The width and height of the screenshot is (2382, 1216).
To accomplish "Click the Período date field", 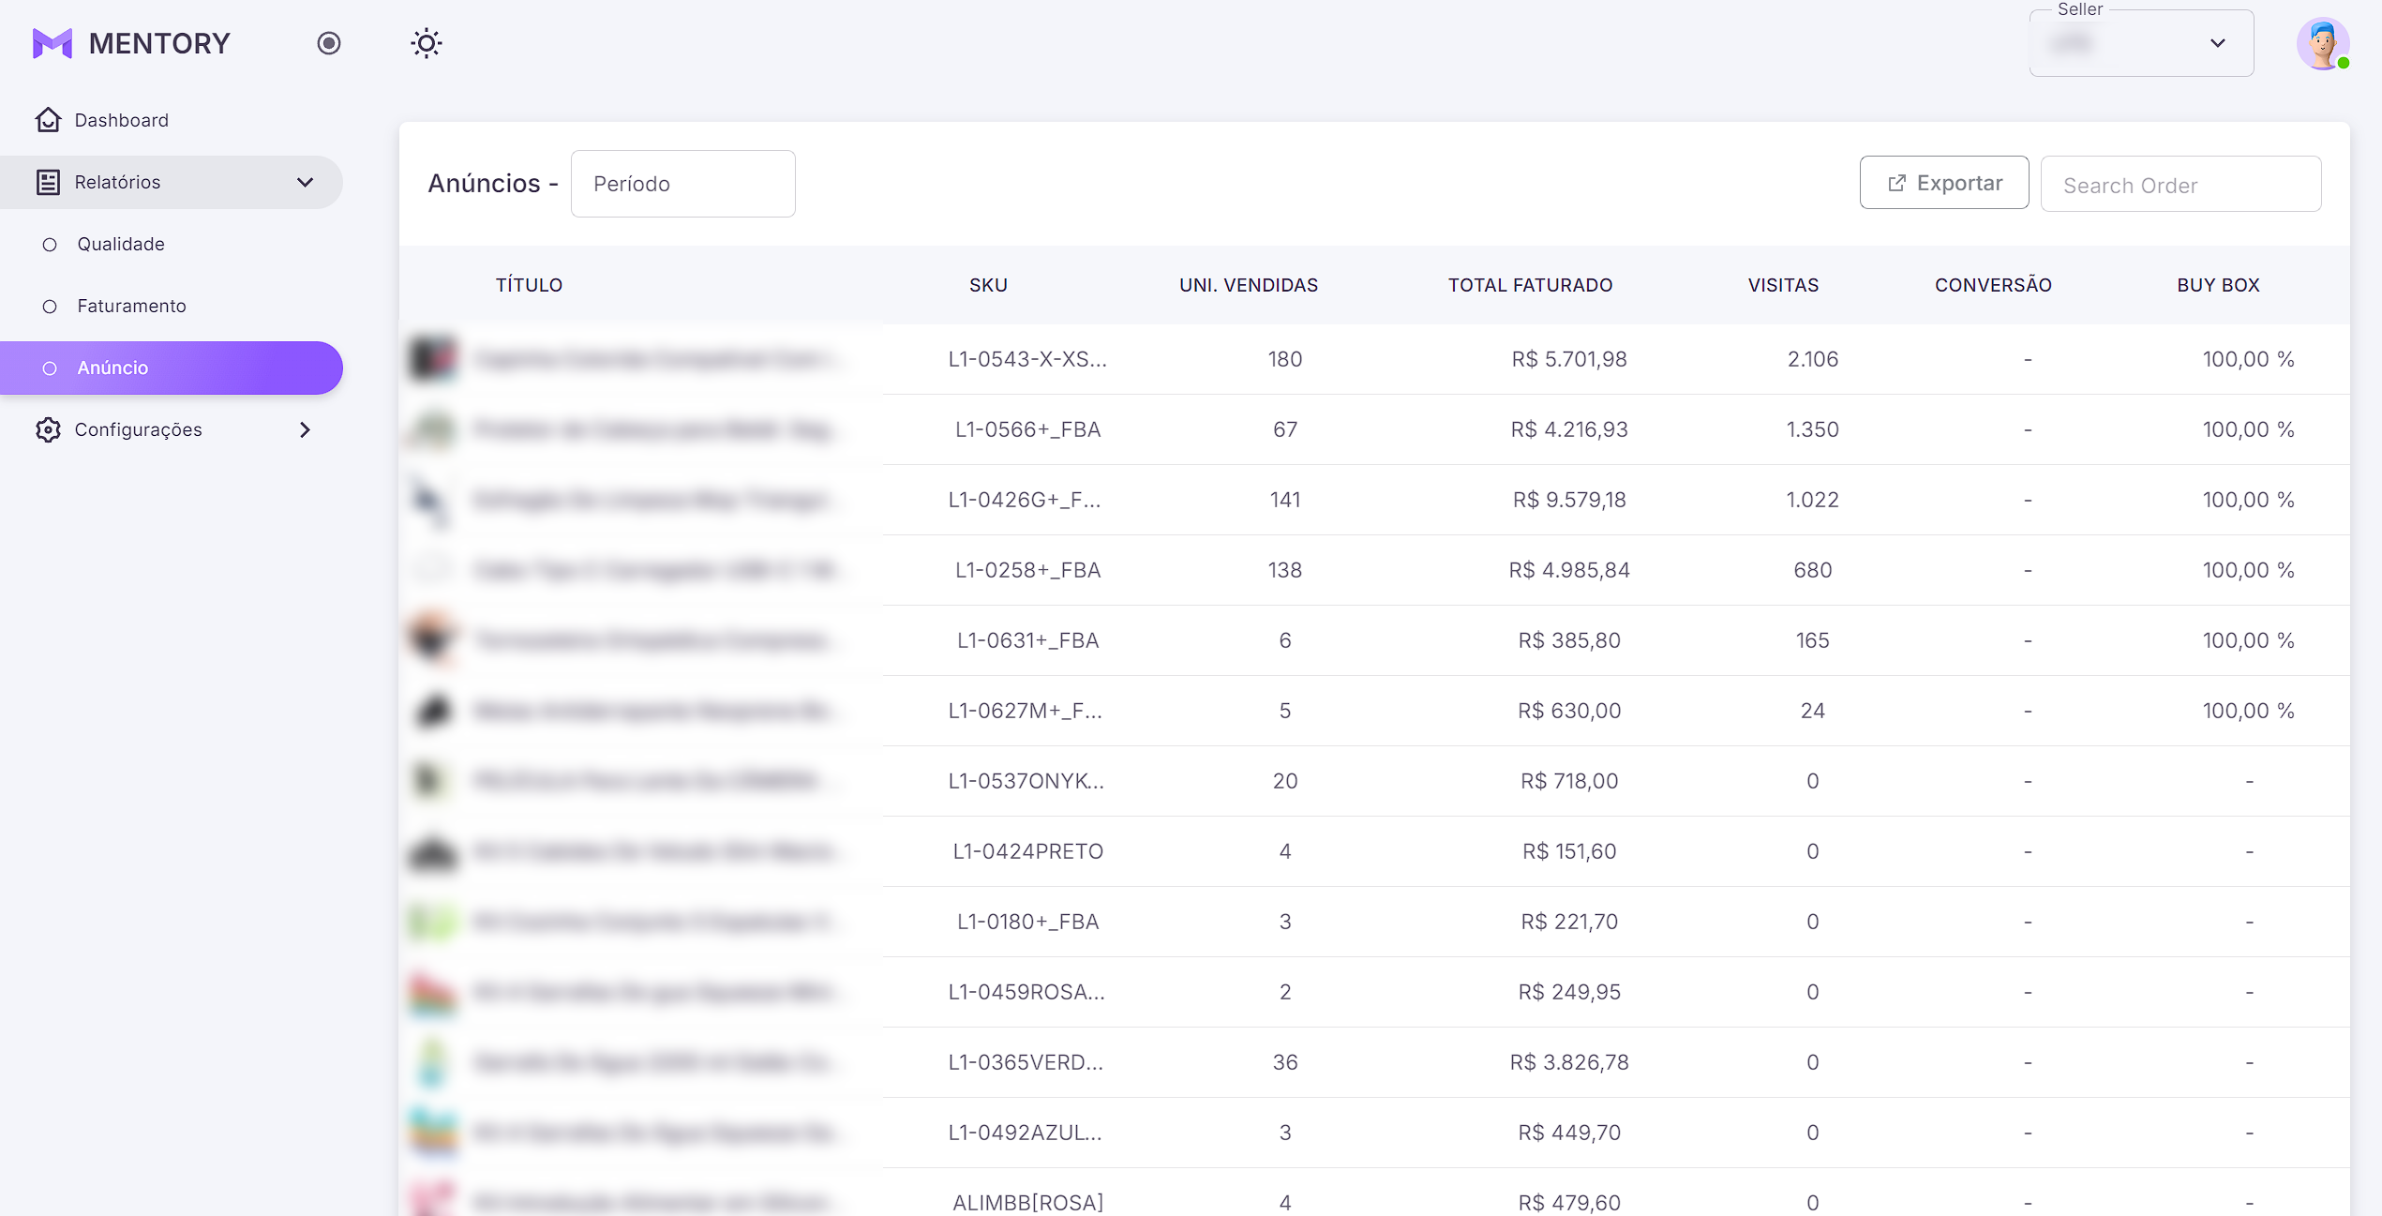I will point(682,184).
